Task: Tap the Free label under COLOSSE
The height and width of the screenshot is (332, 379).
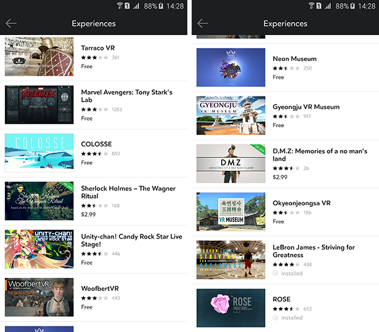Action: (86, 162)
